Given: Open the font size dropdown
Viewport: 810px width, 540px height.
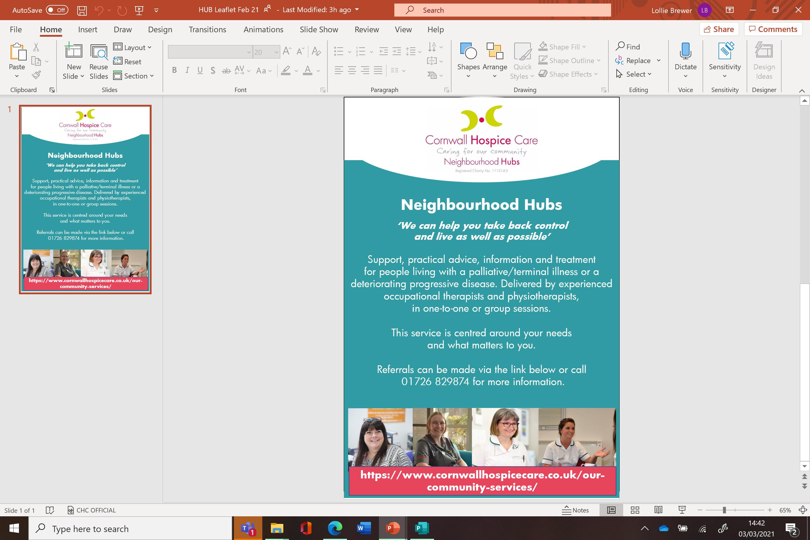Looking at the screenshot, I should [x=276, y=52].
